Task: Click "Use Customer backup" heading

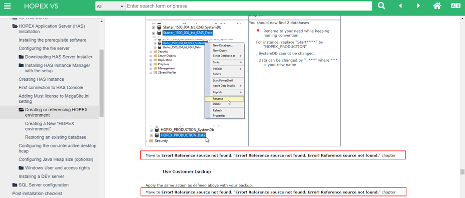Action: tap(187, 171)
